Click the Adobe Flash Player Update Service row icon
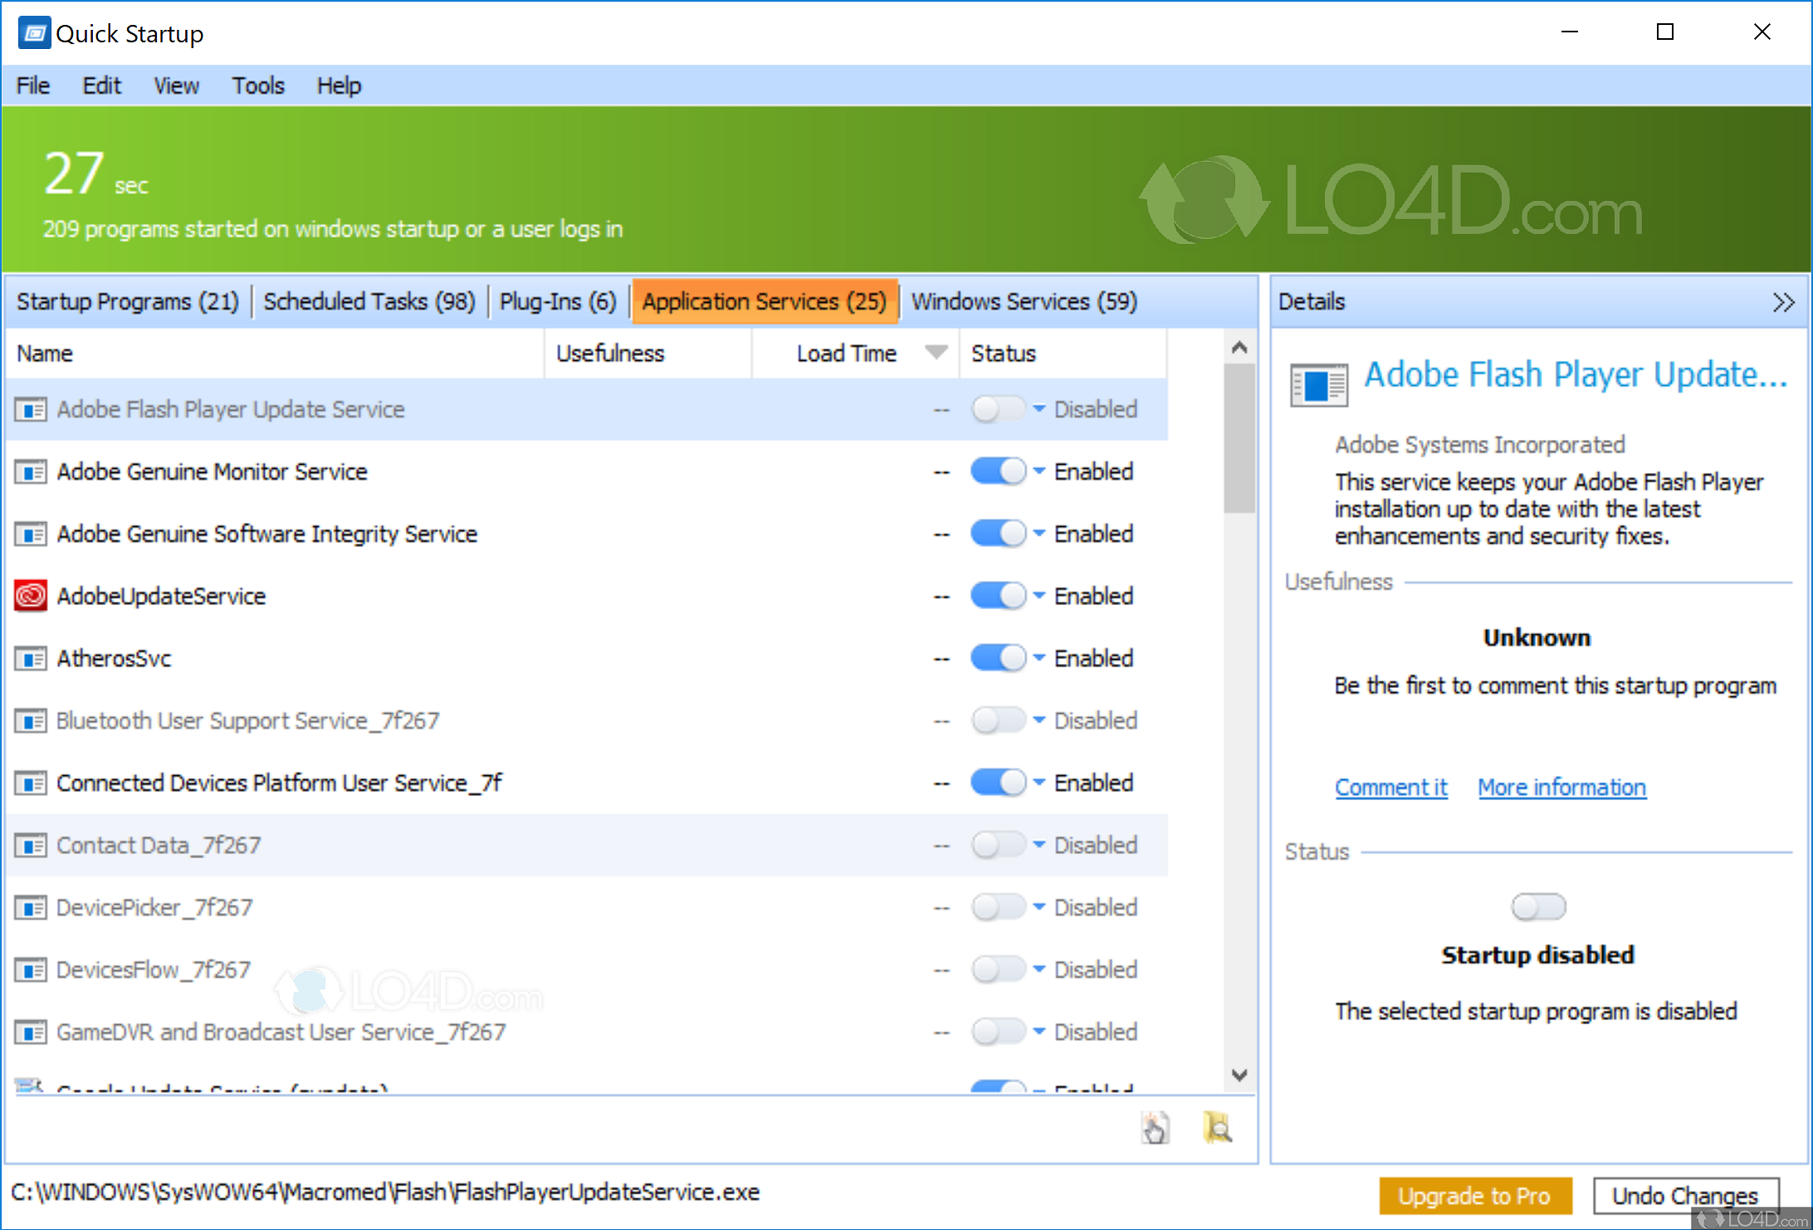This screenshot has height=1230, width=1813. point(31,409)
